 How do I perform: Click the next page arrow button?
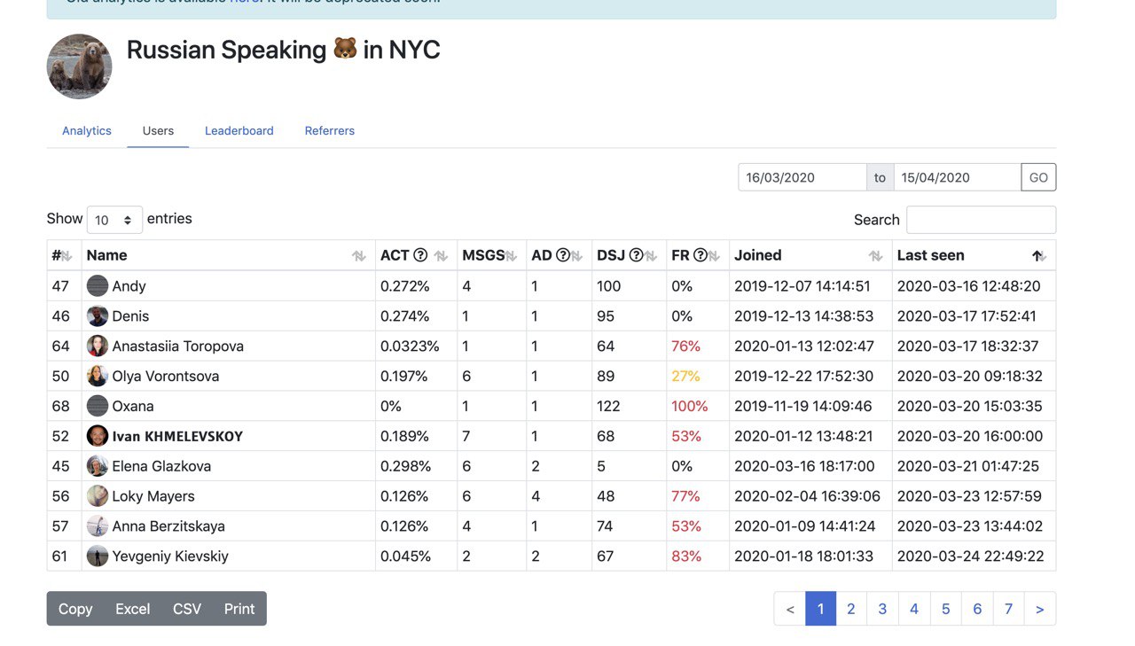(1039, 609)
